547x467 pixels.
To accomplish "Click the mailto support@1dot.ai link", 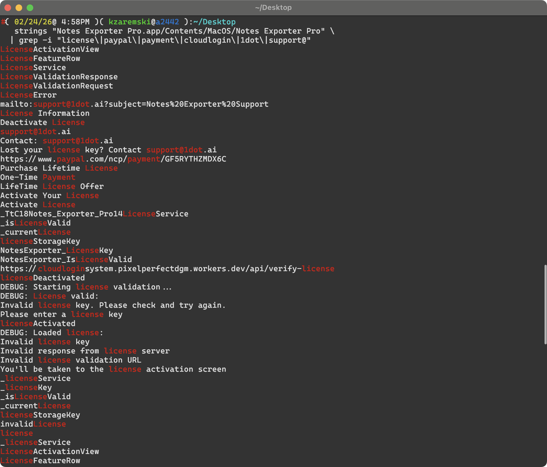I will [134, 104].
